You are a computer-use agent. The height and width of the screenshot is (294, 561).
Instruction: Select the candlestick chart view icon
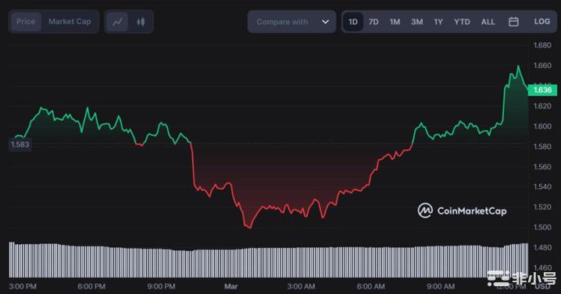tap(141, 22)
